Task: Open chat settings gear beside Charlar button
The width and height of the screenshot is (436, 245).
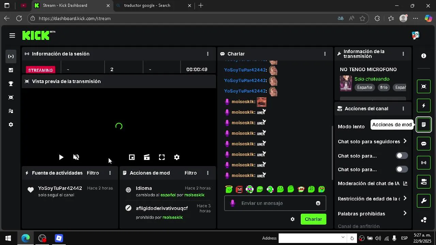Action: (x=293, y=219)
